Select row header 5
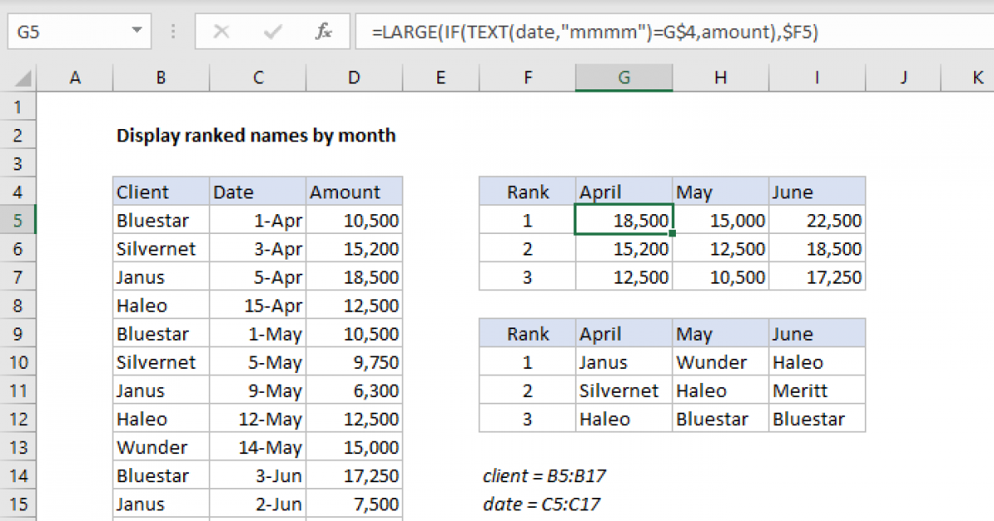 [x=18, y=220]
